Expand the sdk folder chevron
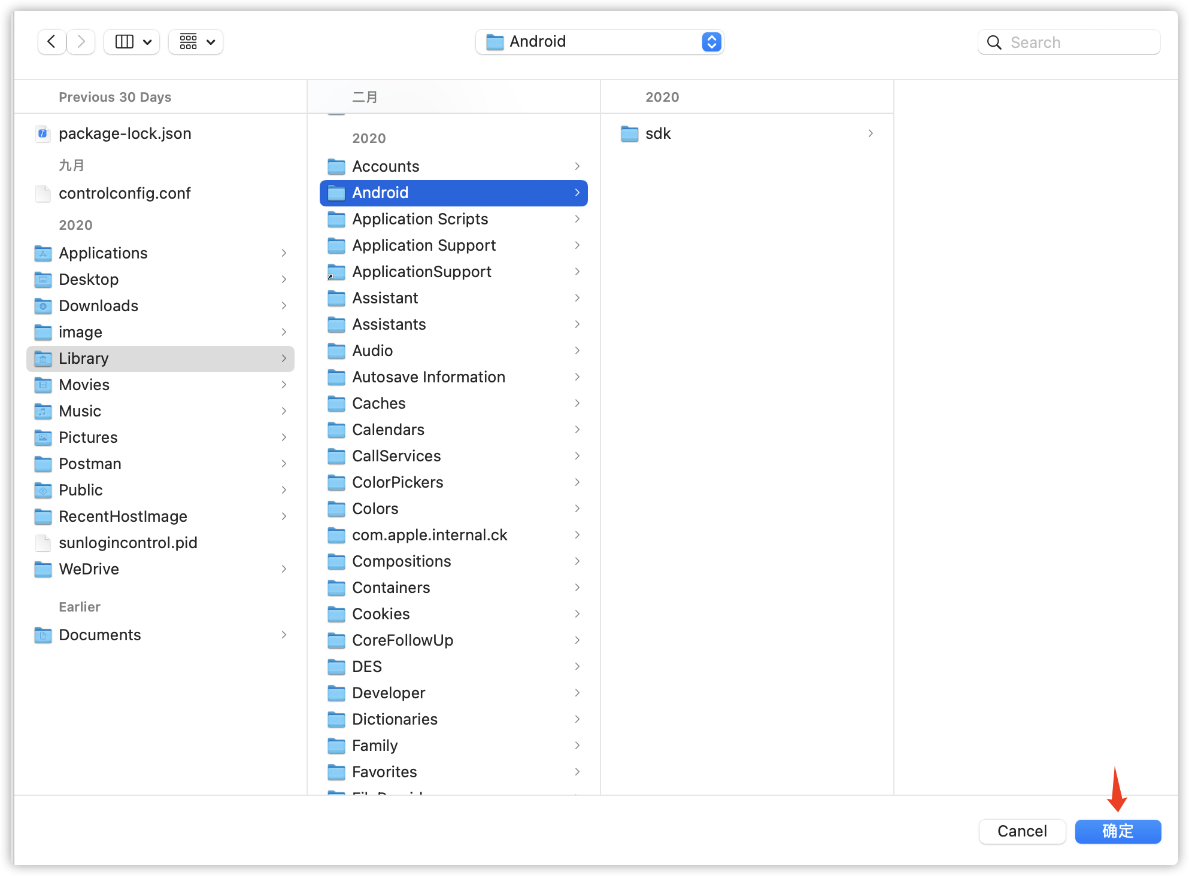 (x=870, y=133)
